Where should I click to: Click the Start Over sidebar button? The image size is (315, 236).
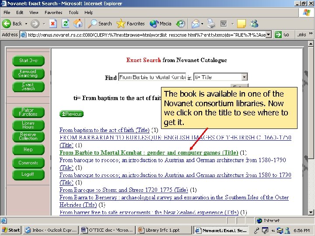(x=28, y=61)
